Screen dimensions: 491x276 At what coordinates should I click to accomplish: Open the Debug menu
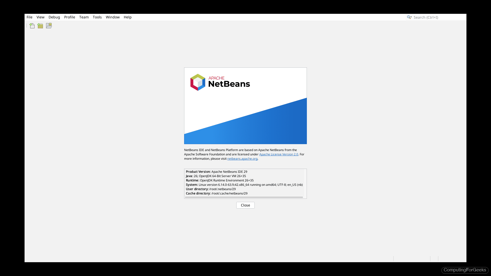click(x=54, y=17)
